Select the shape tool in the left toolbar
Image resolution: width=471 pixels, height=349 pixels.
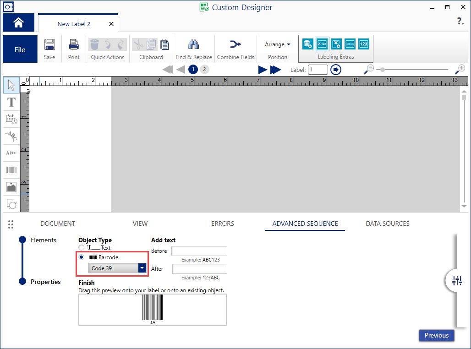[x=11, y=204]
